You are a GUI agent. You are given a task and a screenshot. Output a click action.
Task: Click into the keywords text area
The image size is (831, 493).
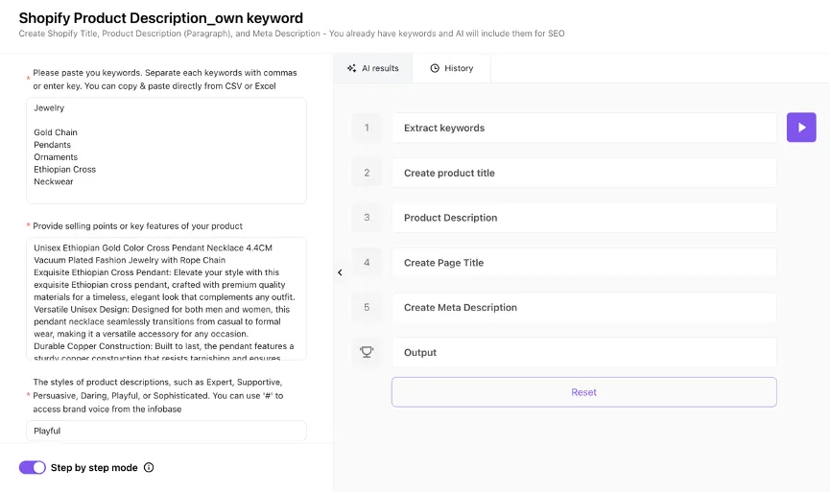(166, 150)
